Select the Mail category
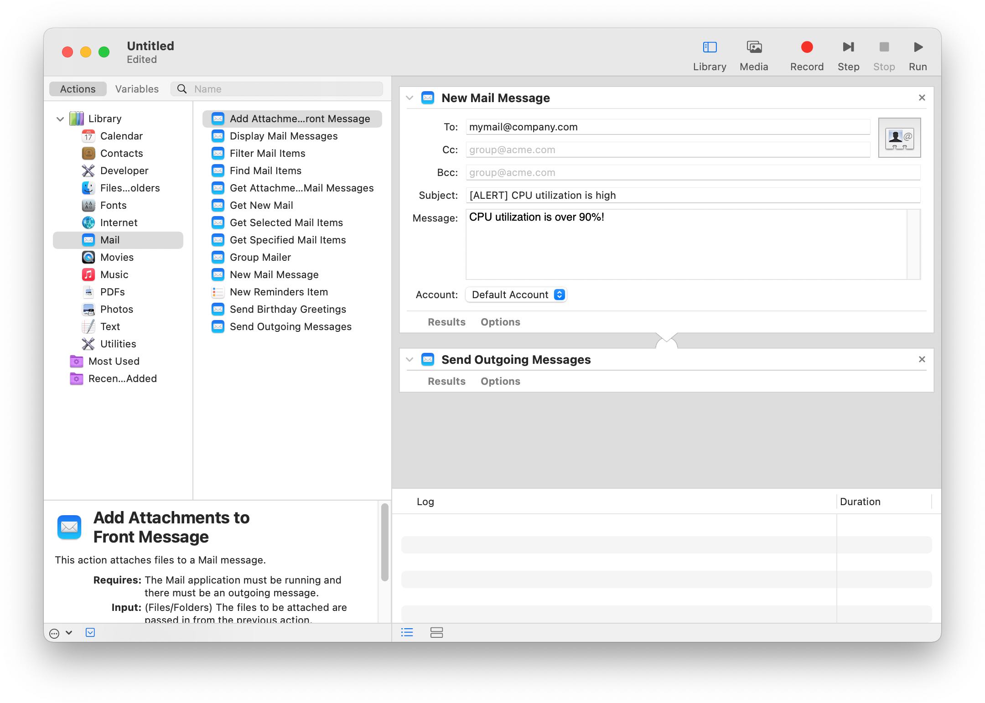This screenshot has height=703, width=985. [x=119, y=240]
